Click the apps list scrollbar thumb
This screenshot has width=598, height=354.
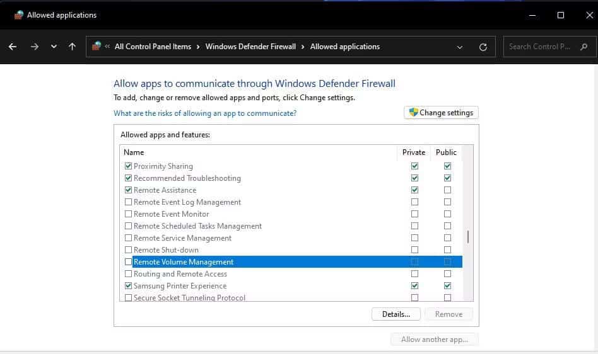[x=468, y=237]
